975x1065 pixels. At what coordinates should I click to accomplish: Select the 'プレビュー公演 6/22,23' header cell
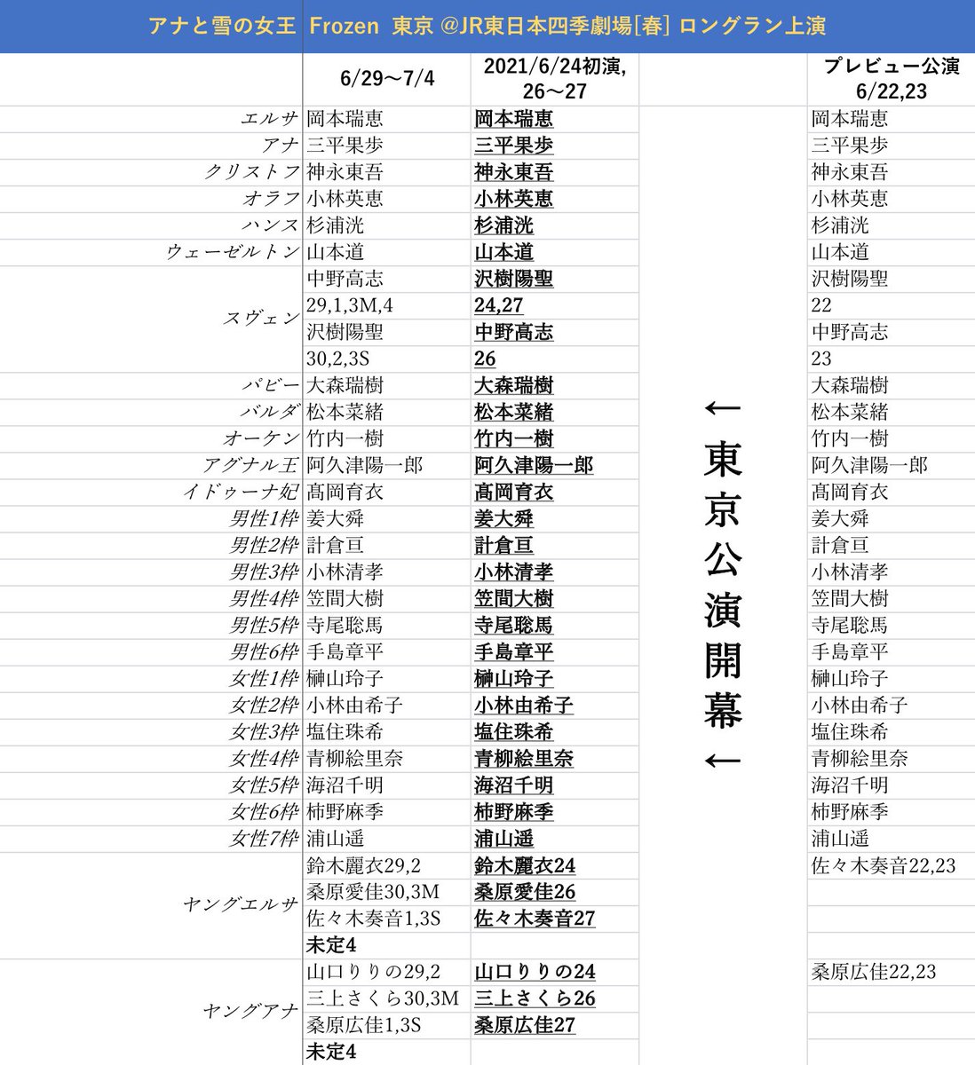tap(891, 80)
